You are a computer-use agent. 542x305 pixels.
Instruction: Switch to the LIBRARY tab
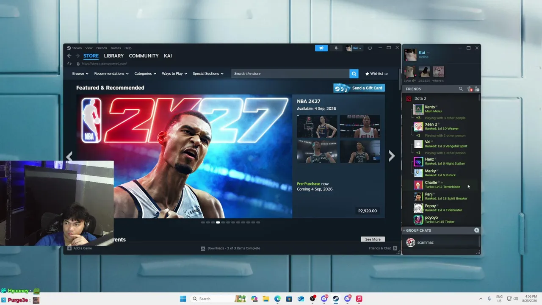(x=114, y=56)
